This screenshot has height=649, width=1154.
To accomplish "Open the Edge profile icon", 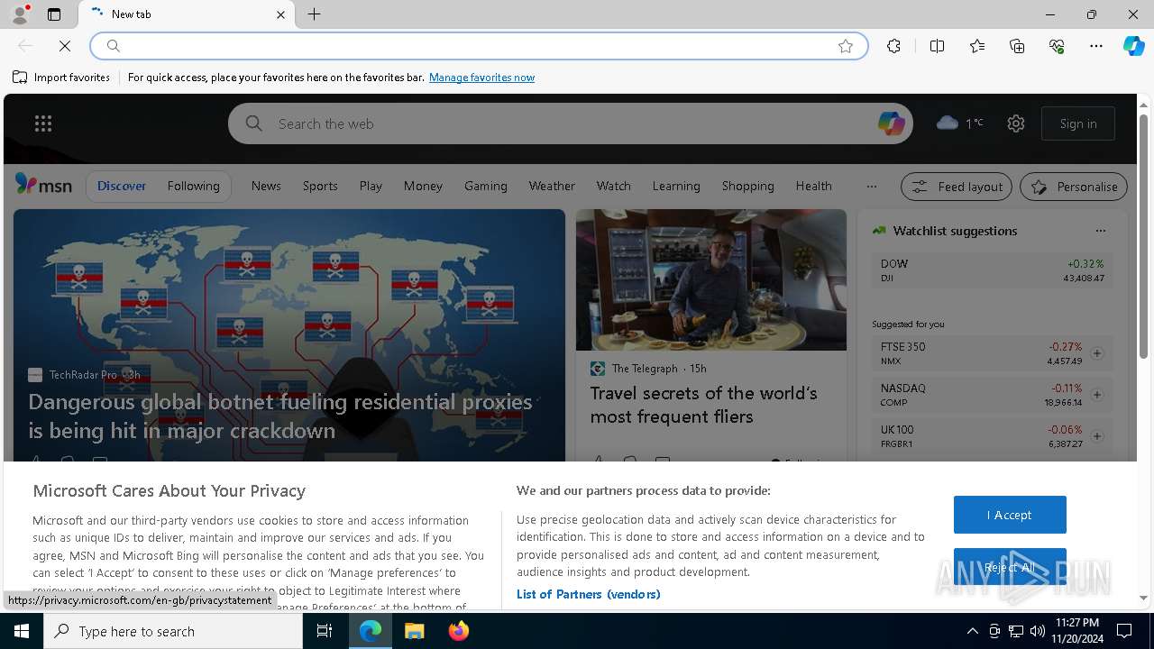I will (x=19, y=14).
